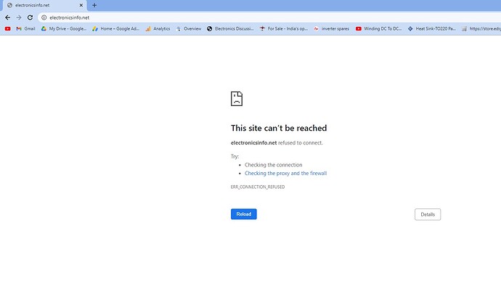Click the Details button

(428, 214)
